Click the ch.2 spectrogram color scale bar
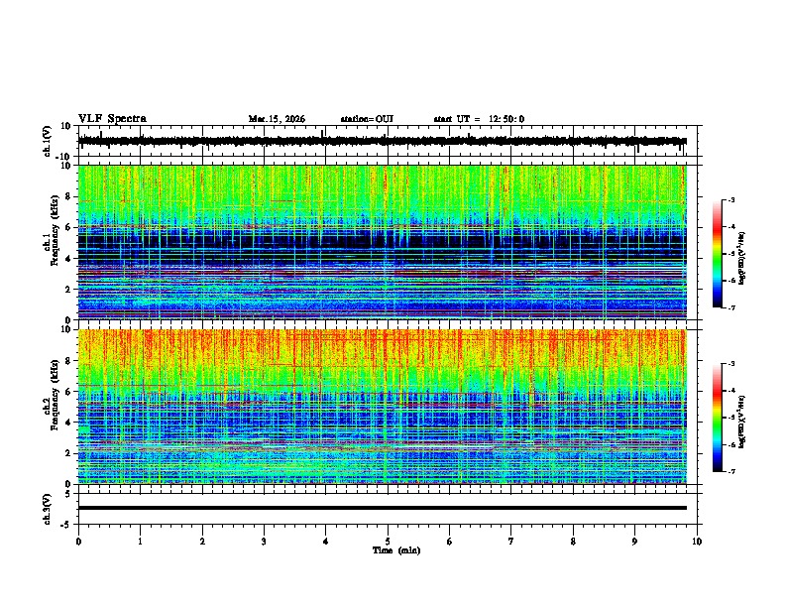This screenshot has width=785, height=607. coord(718,418)
